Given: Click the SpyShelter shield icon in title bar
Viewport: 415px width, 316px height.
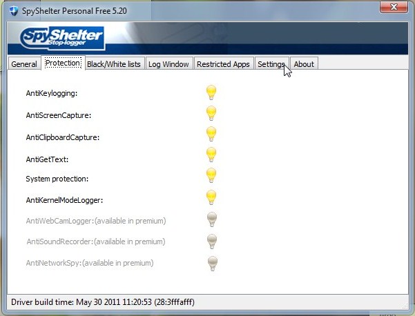Looking at the screenshot, I should 14,11.
